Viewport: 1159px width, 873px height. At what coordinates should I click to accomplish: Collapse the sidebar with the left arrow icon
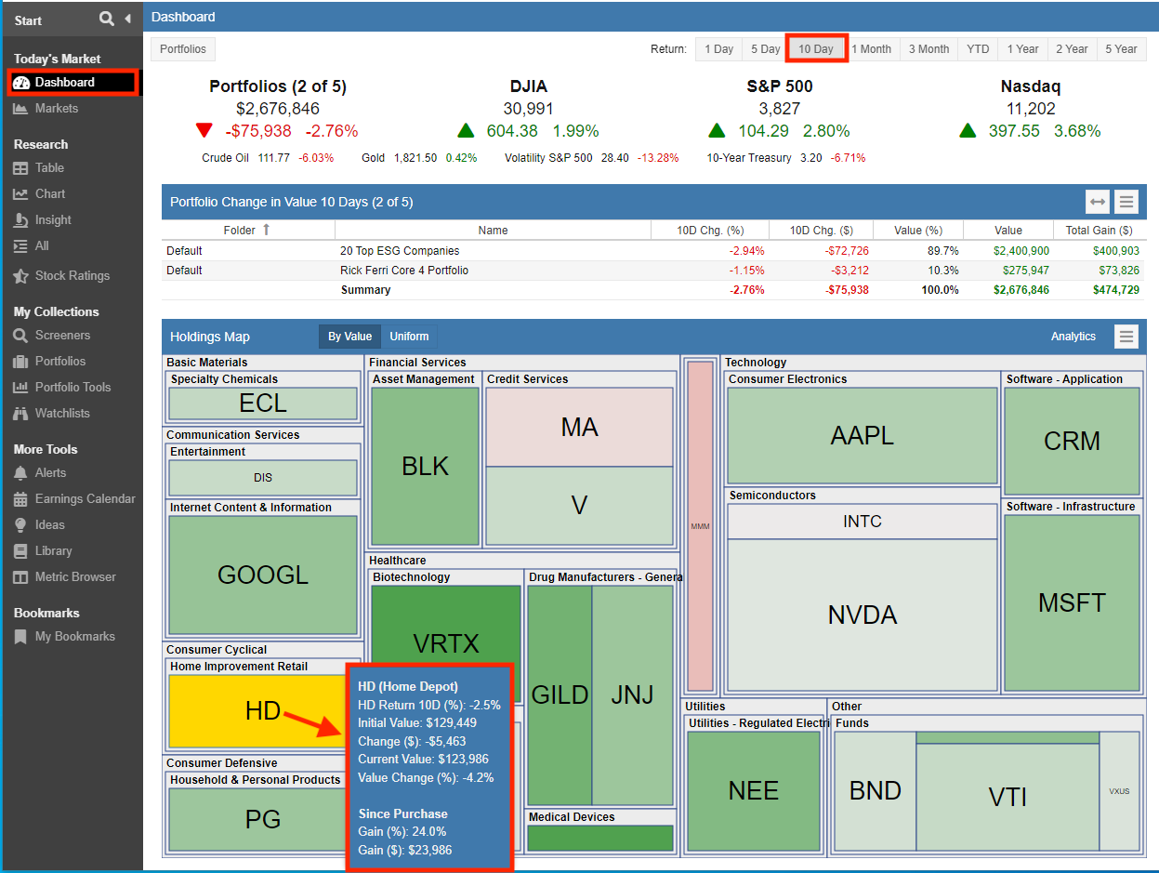[127, 19]
